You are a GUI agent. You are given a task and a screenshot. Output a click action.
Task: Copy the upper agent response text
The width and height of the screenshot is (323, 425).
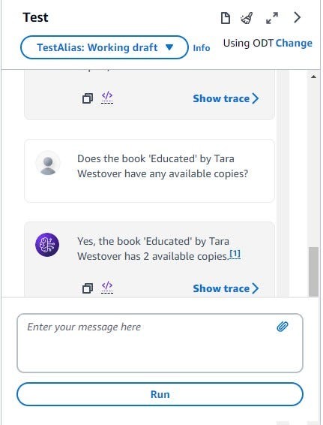(x=88, y=98)
